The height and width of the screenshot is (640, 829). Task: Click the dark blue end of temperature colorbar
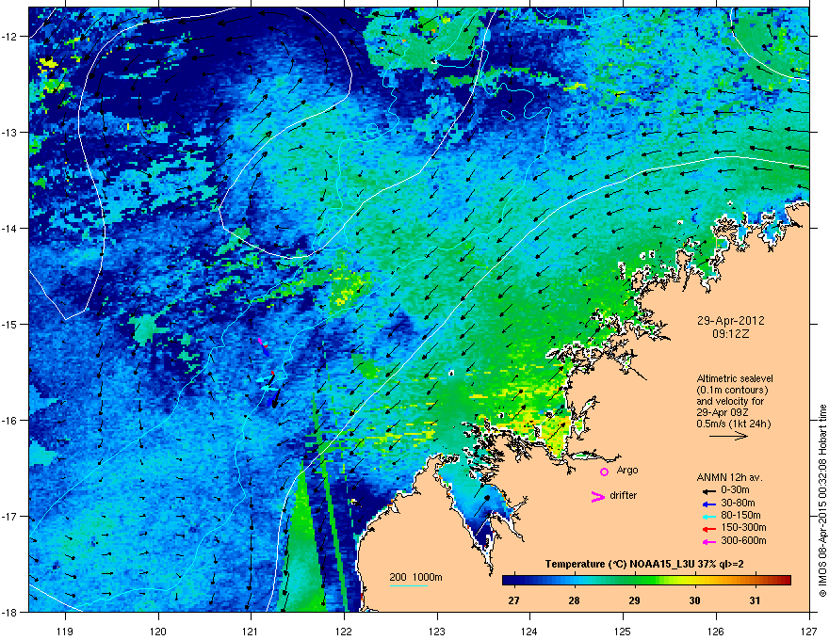[509, 581]
